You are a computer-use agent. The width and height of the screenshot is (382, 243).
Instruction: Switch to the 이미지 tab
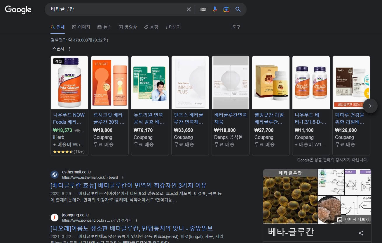81,27
